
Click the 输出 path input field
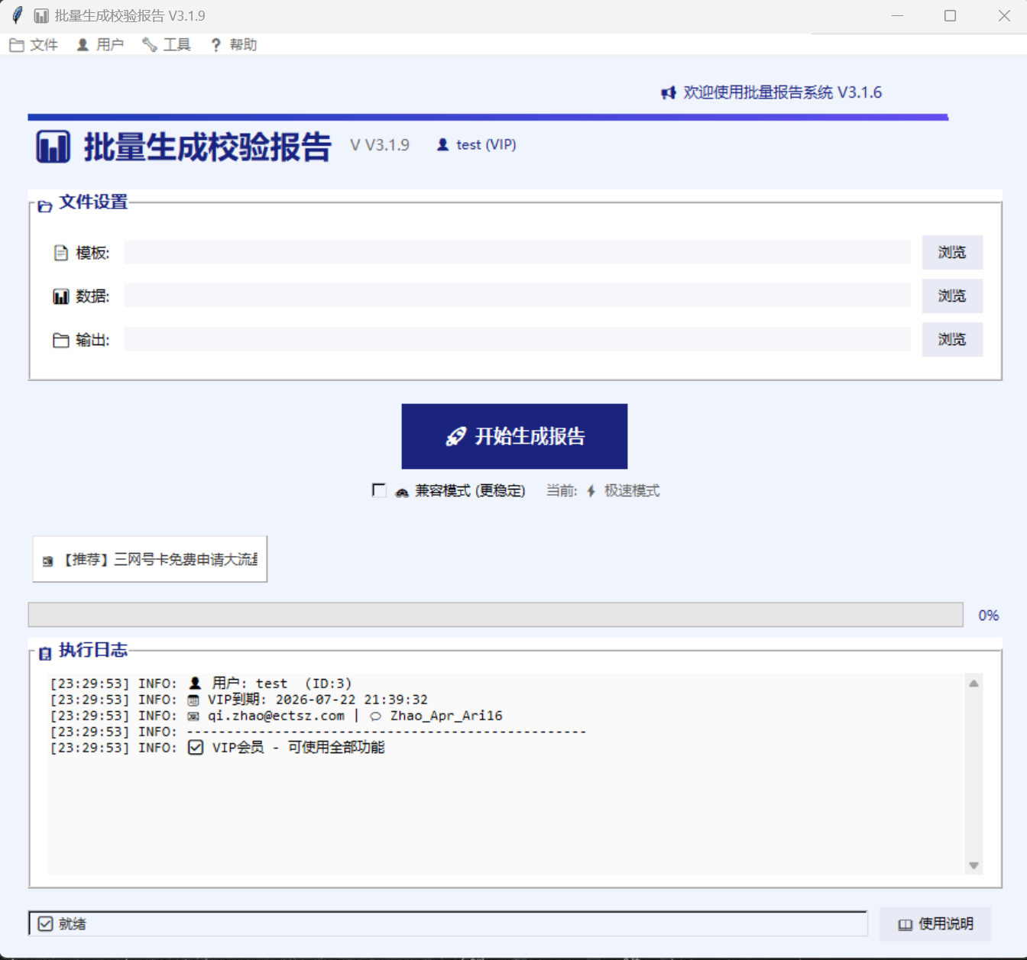tap(517, 339)
